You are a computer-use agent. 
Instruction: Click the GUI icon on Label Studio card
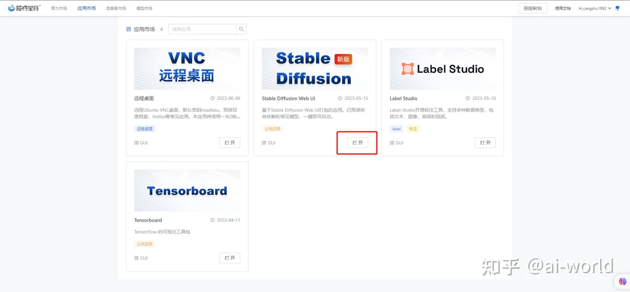(392, 143)
